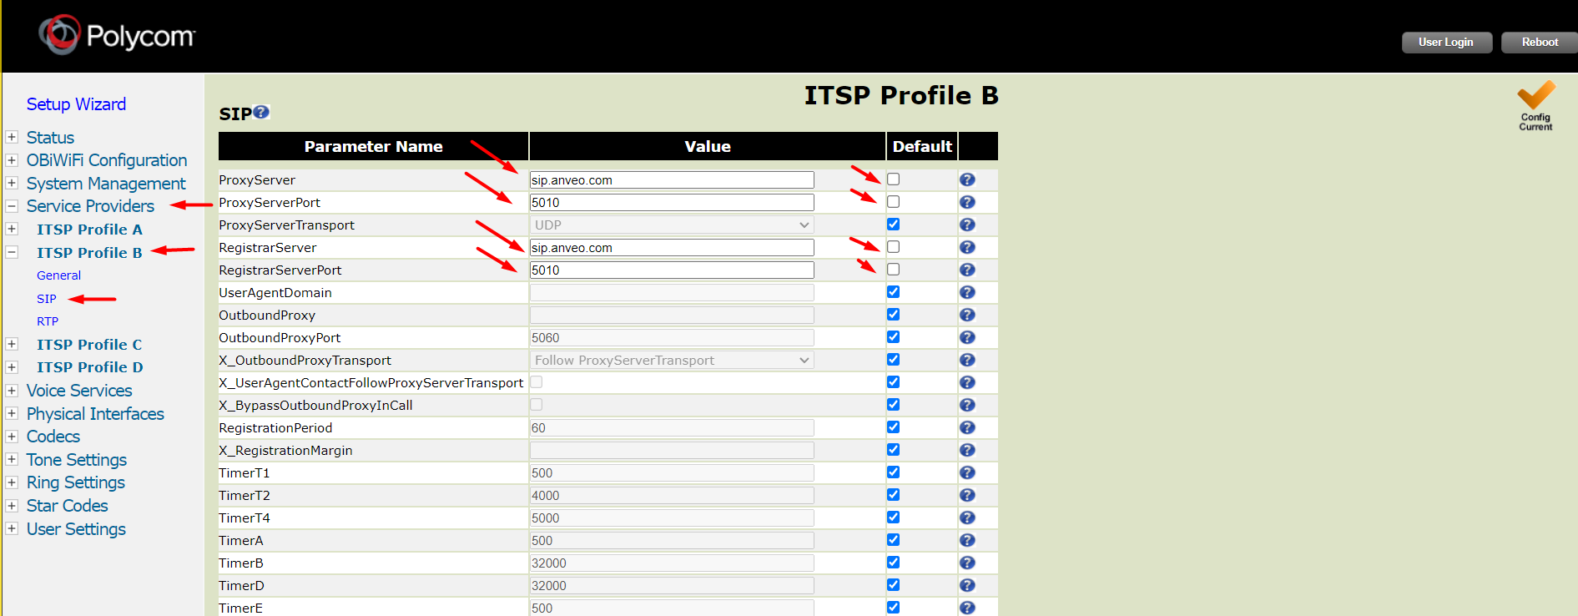This screenshot has height=616, width=1578.
Task: Open help for RegistrarServerPort parameter
Action: [967, 270]
